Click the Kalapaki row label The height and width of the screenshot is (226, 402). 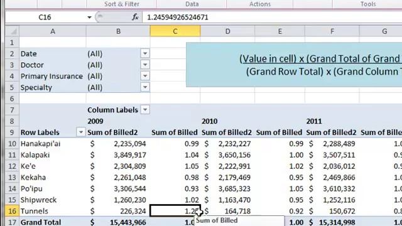[x=35, y=155]
